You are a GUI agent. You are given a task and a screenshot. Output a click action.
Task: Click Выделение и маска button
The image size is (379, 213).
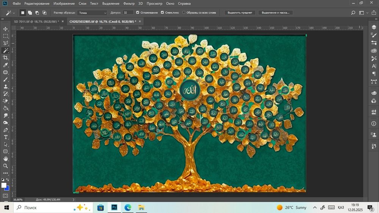click(x=275, y=13)
